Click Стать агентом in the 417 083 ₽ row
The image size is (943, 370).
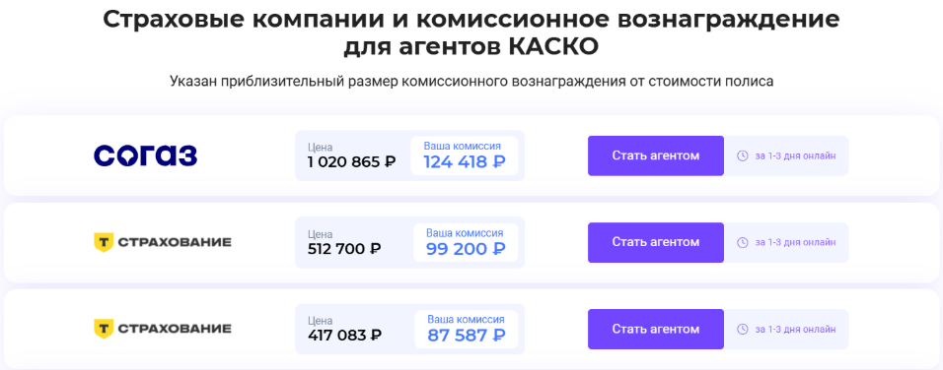tap(656, 330)
